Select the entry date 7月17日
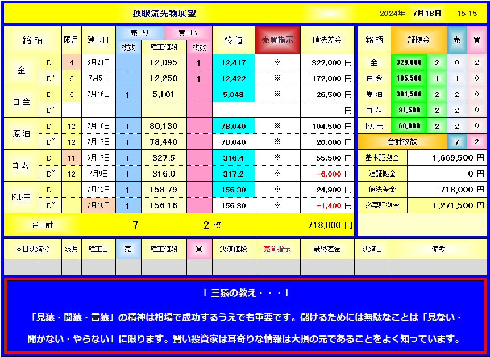The height and width of the screenshot is (357, 490). click(98, 142)
